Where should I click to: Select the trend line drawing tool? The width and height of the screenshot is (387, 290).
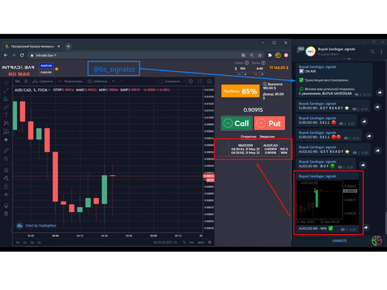point(6,91)
